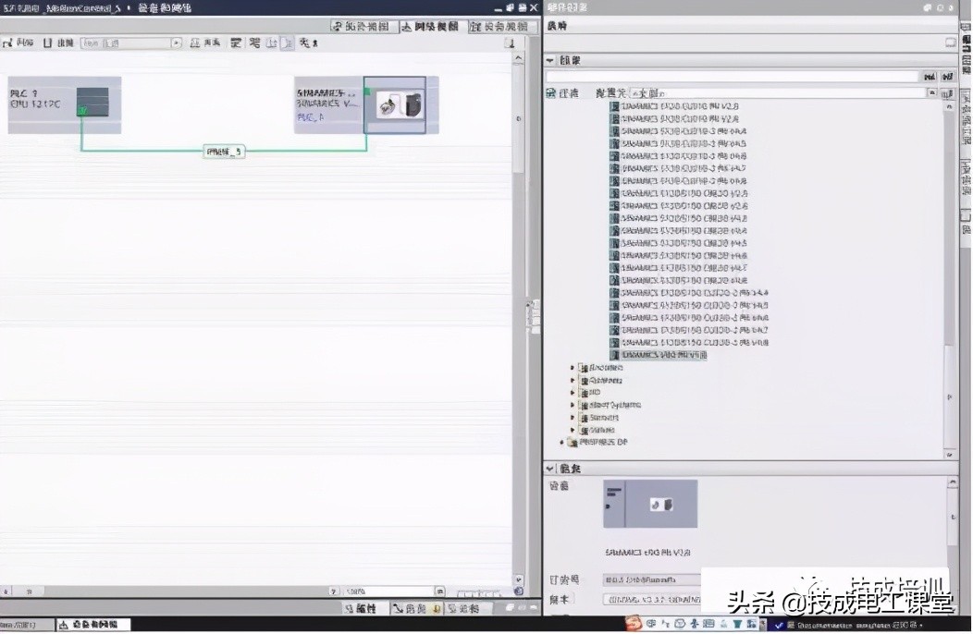Toggle the Filter checkbox in the catalog
Screen dimensions: 973x634
pos(550,93)
